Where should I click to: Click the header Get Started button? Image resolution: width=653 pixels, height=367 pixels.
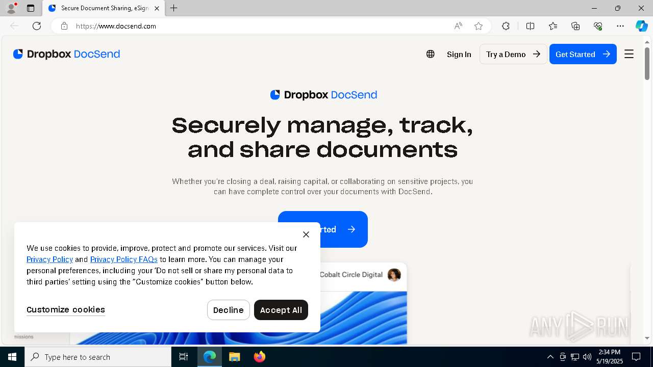point(583,54)
